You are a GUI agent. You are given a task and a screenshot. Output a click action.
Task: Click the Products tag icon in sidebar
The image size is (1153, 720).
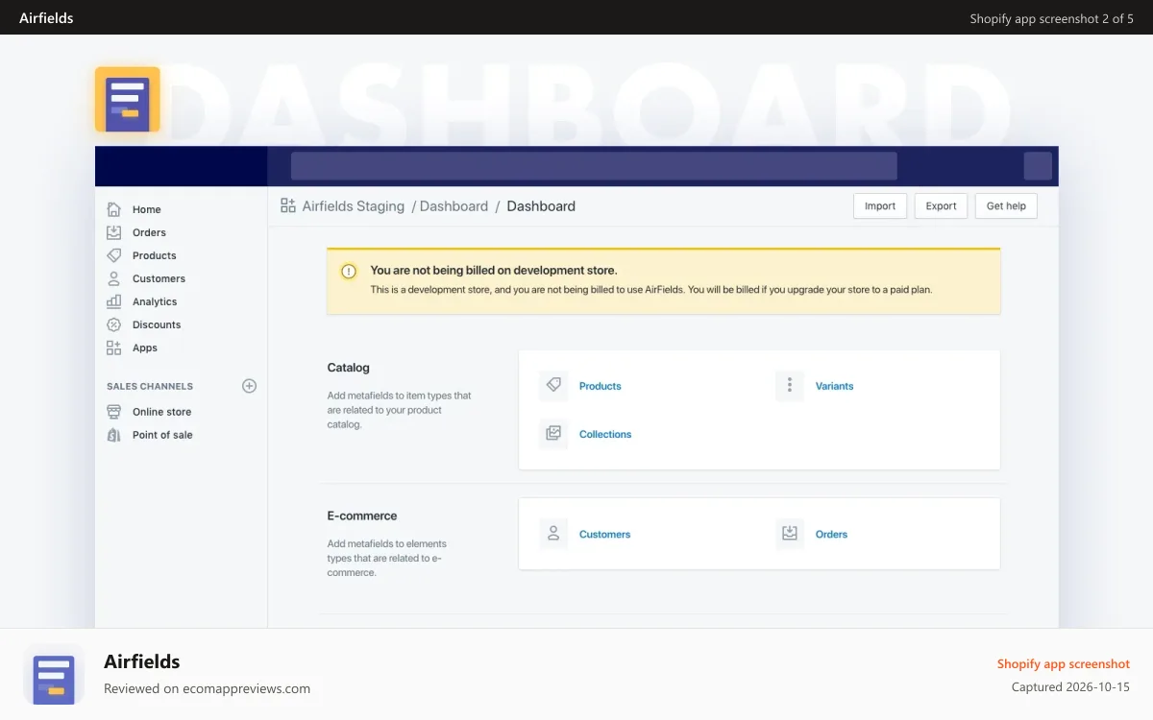click(113, 255)
